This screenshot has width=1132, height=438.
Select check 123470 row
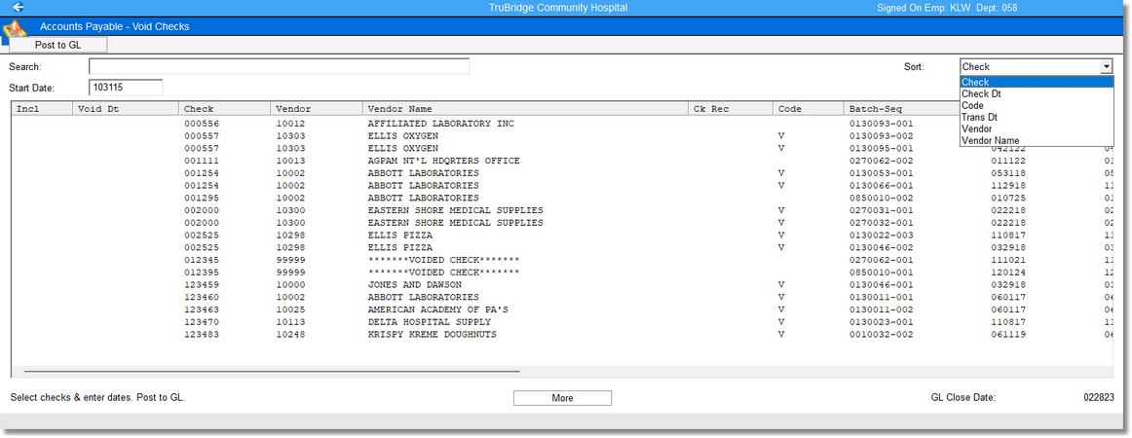563,322
